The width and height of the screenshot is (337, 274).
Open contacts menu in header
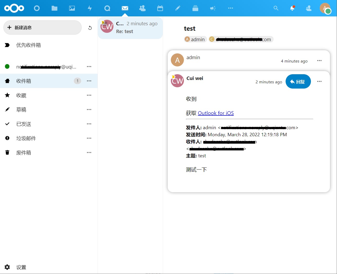309,8
